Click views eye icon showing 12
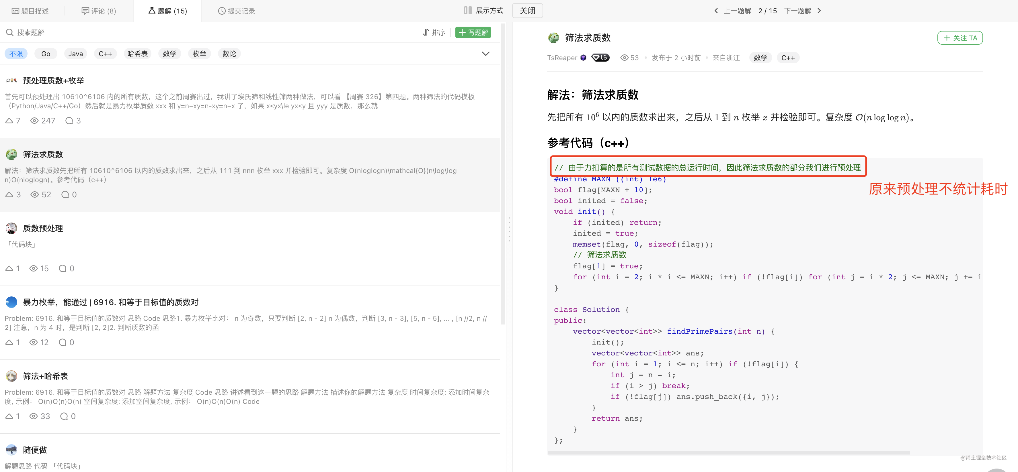Viewport: 1018px width, 472px height. coord(34,343)
